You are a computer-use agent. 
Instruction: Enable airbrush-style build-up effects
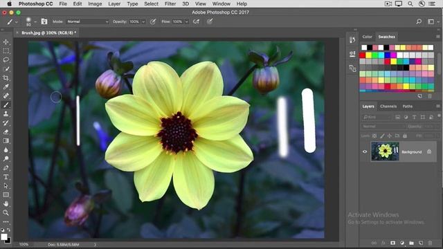196,21
